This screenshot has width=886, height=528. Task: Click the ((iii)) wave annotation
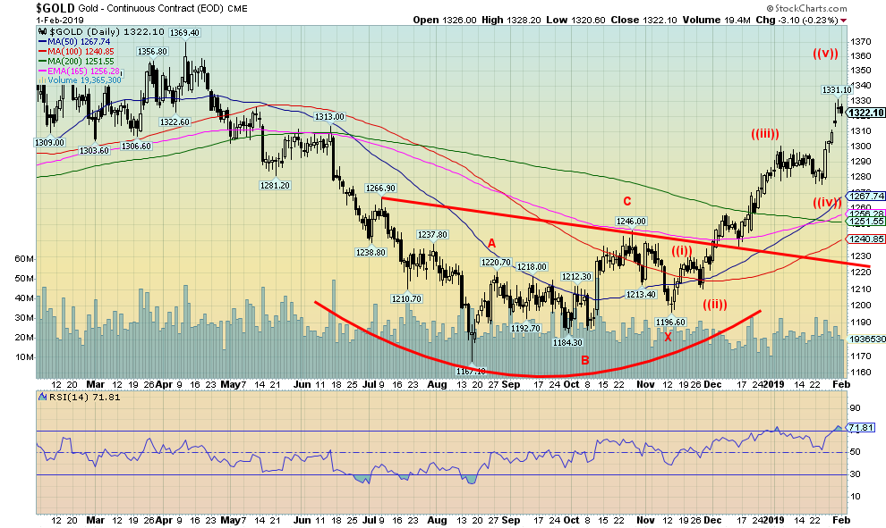[x=768, y=134]
